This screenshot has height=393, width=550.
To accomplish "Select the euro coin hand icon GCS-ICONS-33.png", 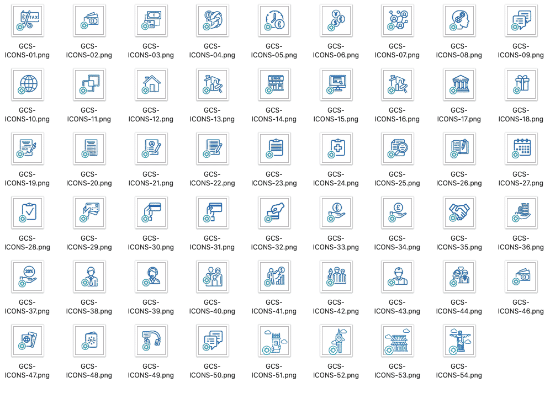I will click(336, 213).
